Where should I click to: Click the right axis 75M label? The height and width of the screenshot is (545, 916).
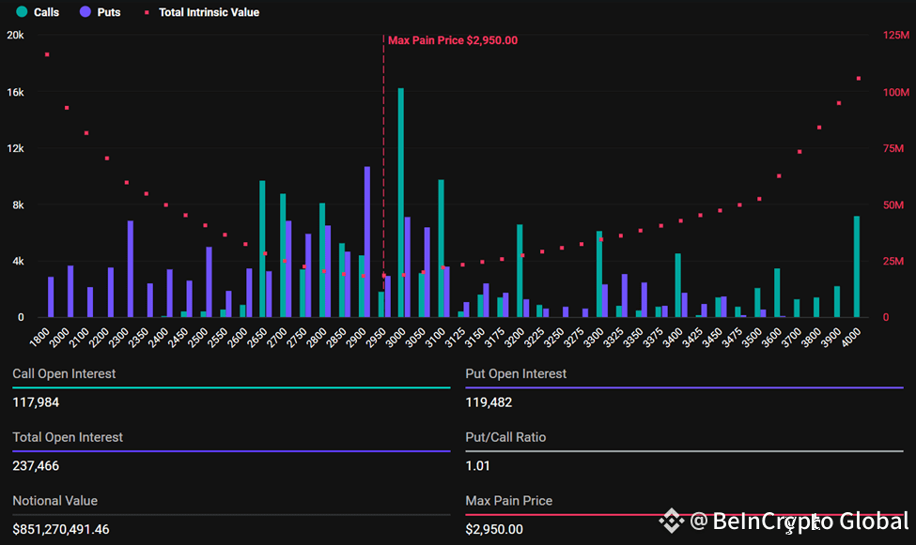[x=893, y=149]
